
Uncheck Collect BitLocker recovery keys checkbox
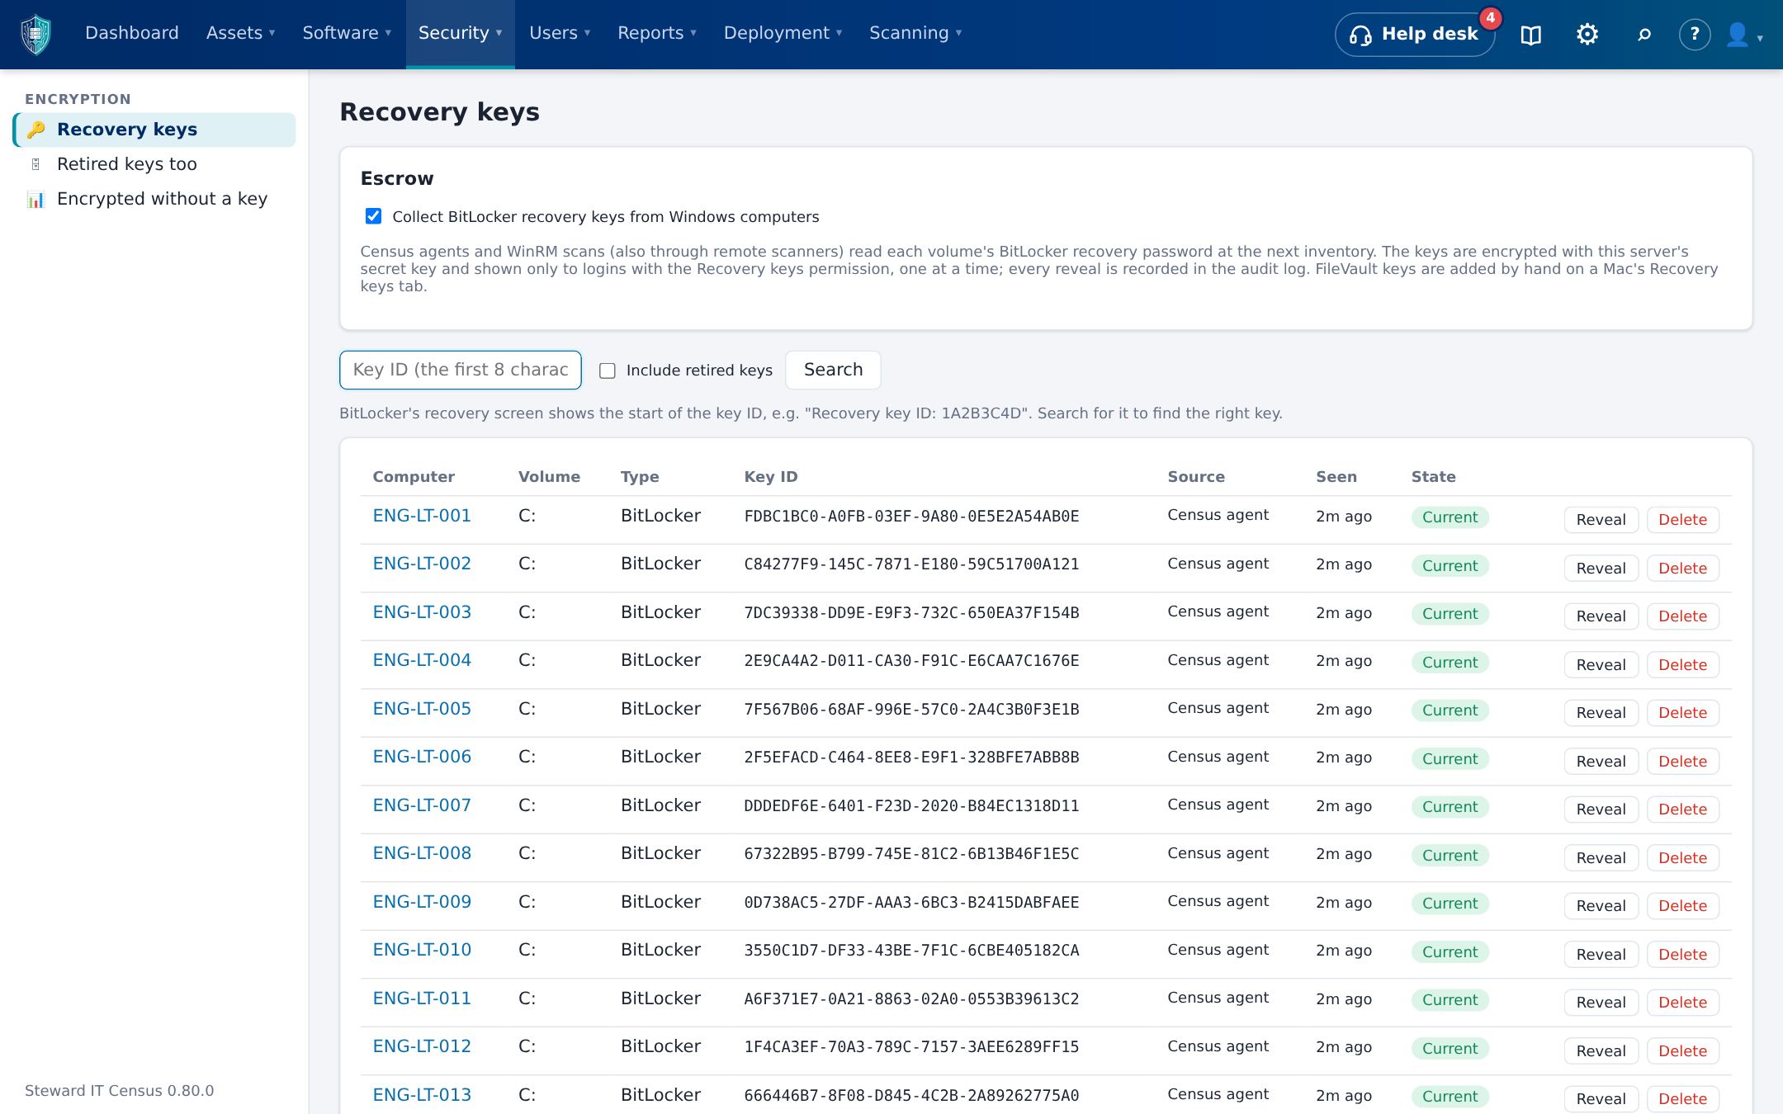[x=373, y=216]
